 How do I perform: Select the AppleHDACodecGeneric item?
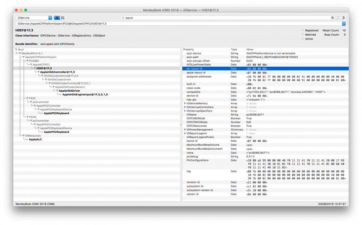(x=70, y=87)
